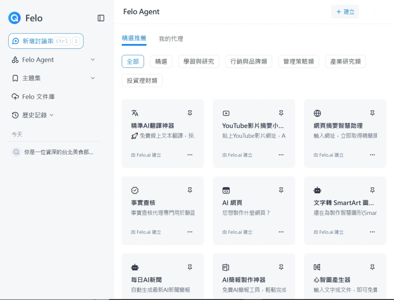Image resolution: width=394 pixels, height=300 pixels.
Task: Select the 學習與研究 filter
Action: click(199, 61)
